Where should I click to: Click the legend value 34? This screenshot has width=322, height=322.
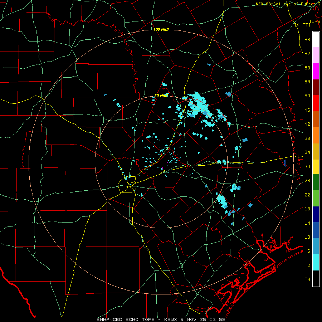pos(307,152)
